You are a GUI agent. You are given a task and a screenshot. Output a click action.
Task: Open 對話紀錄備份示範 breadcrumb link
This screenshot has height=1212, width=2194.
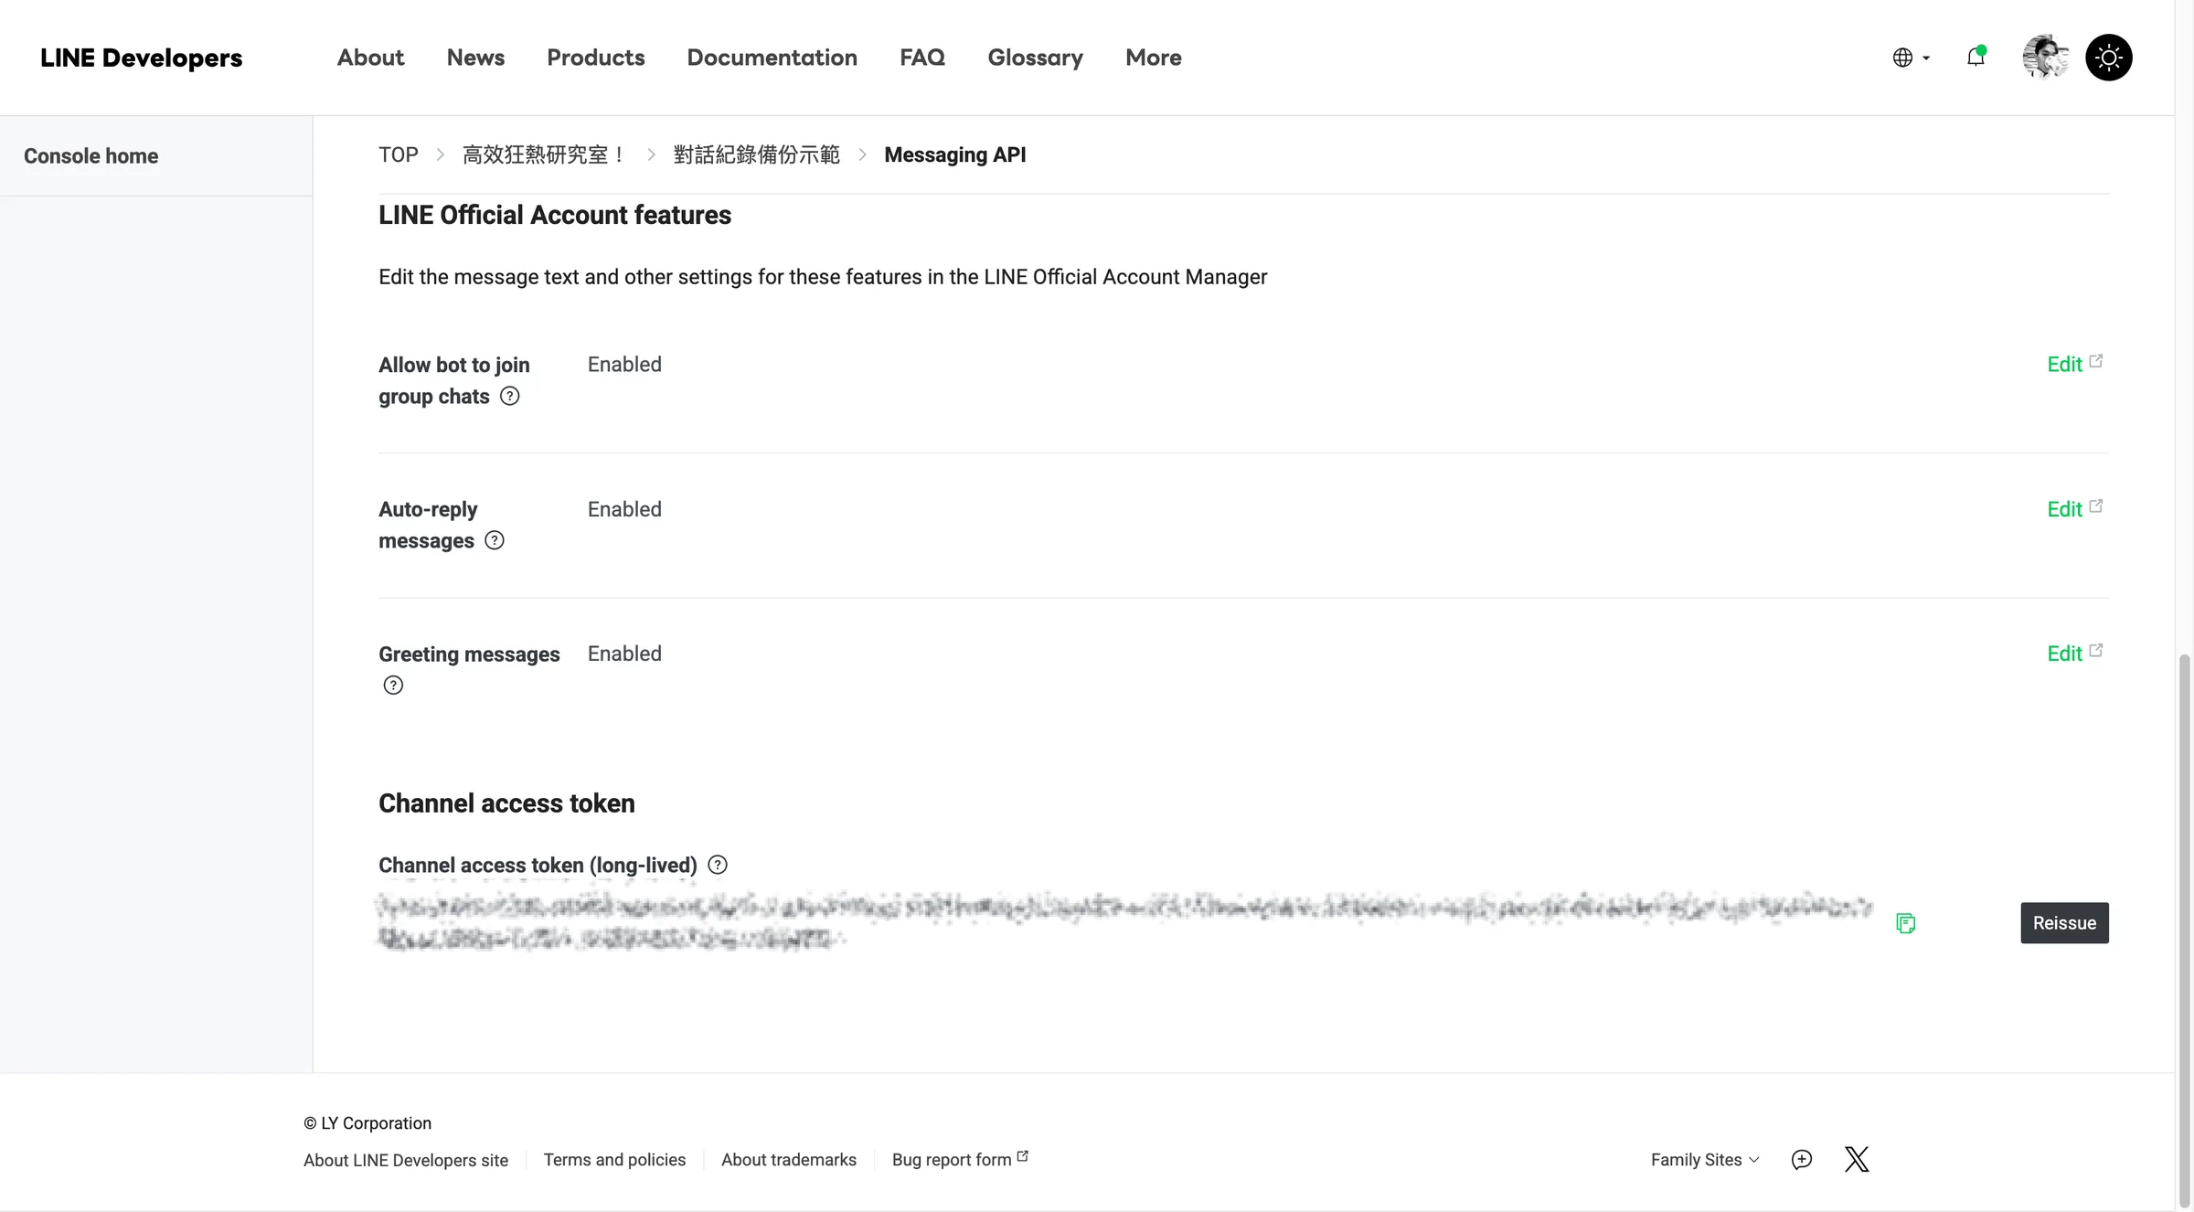[757, 154]
